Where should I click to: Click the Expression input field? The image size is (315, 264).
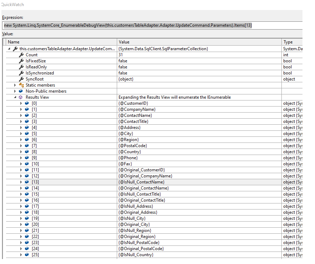click(153, 25)
